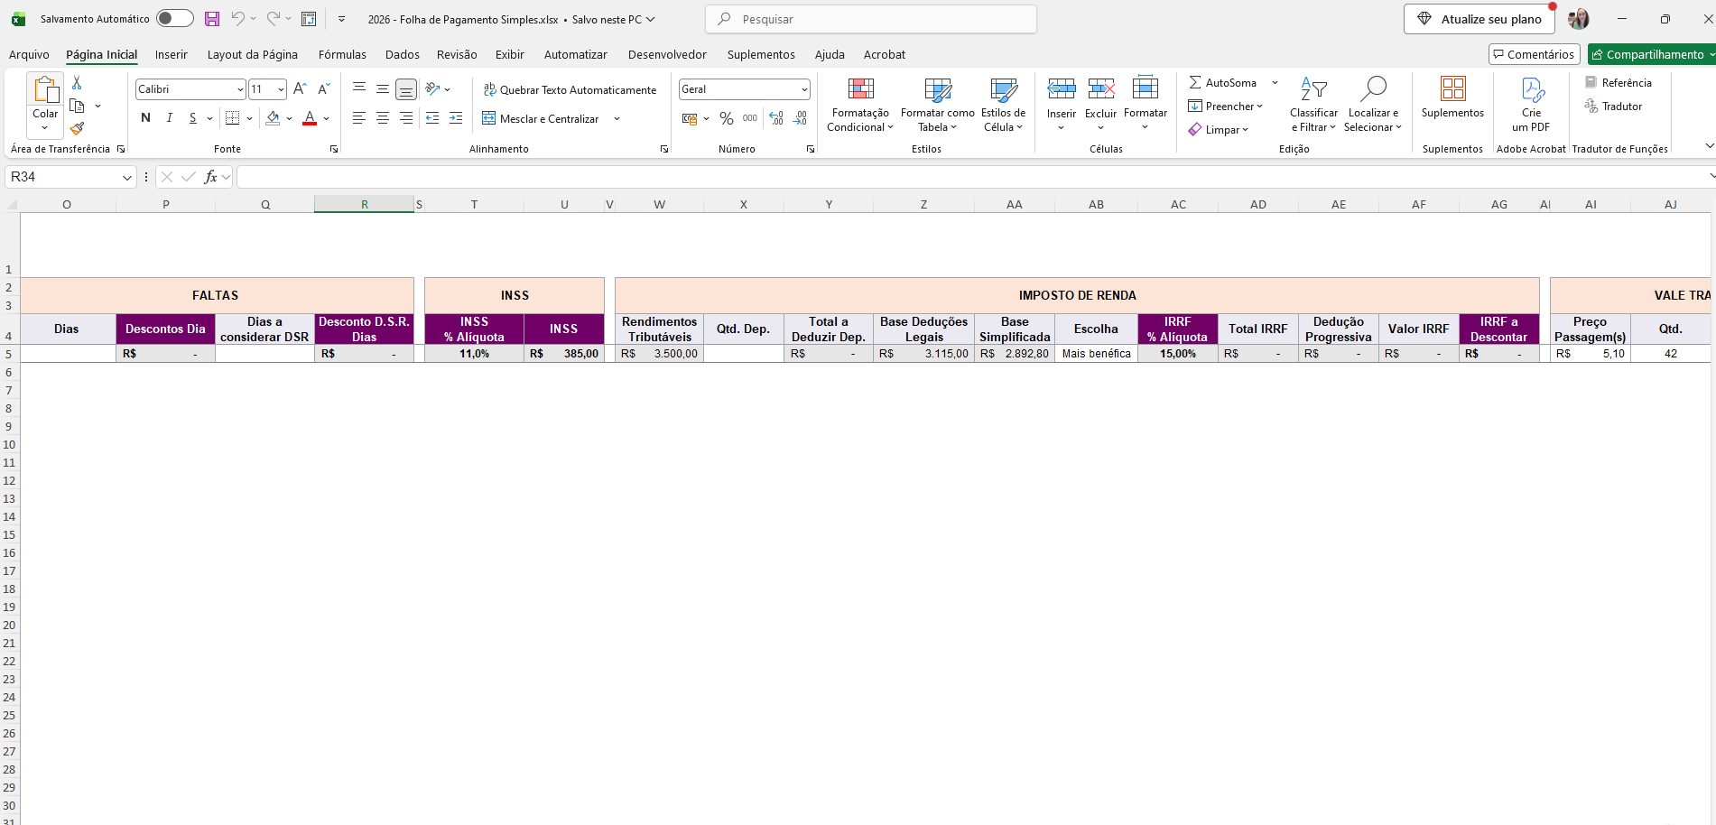Toggle italic I formatting
The width and height of the screenshot is (1716, 825).
click(x=169, y=118)
